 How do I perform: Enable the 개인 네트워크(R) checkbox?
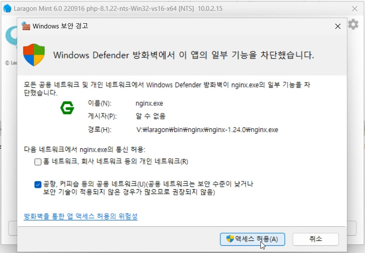pyautogui.click(x=38, y=162)
